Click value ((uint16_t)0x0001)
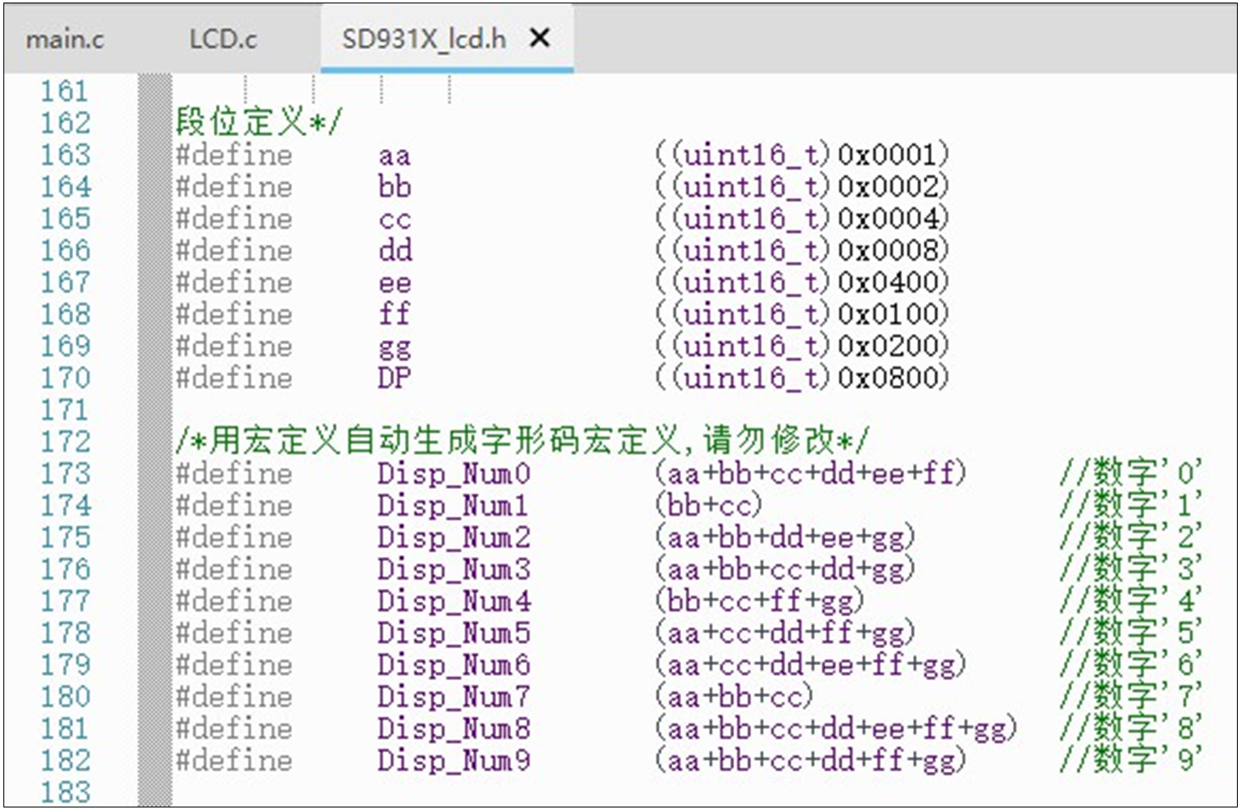Screen dimensions: 1242x810 pos(801,154)
